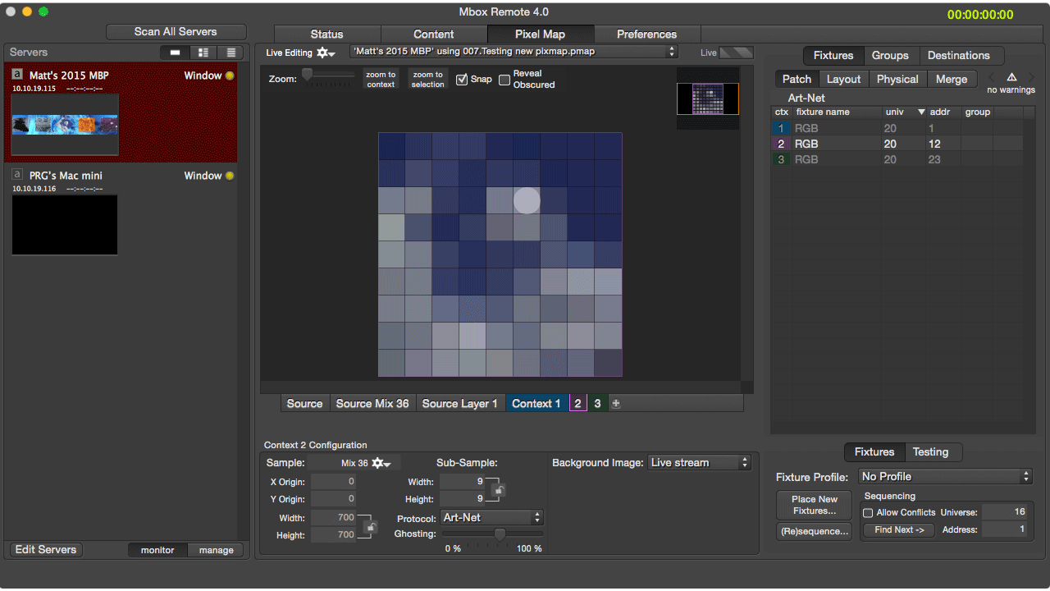Screen dimensions: 1050x591
Task: Disable the Snap checkbox
Action: pos(462,80)
